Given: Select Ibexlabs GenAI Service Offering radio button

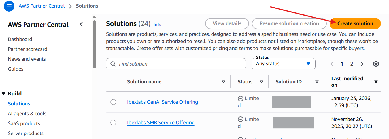Looking at the screenshot, I should click(x=113, y=102).
